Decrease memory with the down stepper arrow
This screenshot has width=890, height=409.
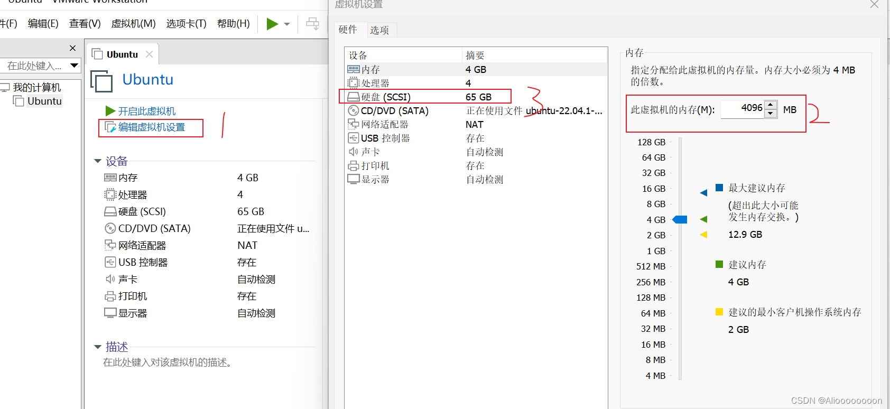coord(771,114)
